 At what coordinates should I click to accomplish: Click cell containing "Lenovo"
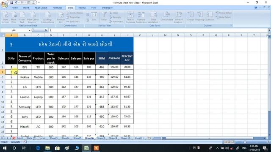[x=25, y=97]
